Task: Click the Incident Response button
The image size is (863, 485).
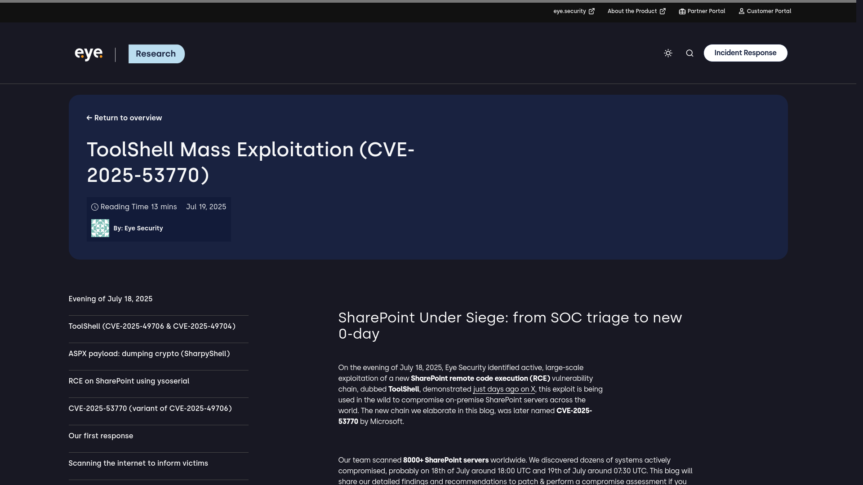Action: [x=745, y=53]
